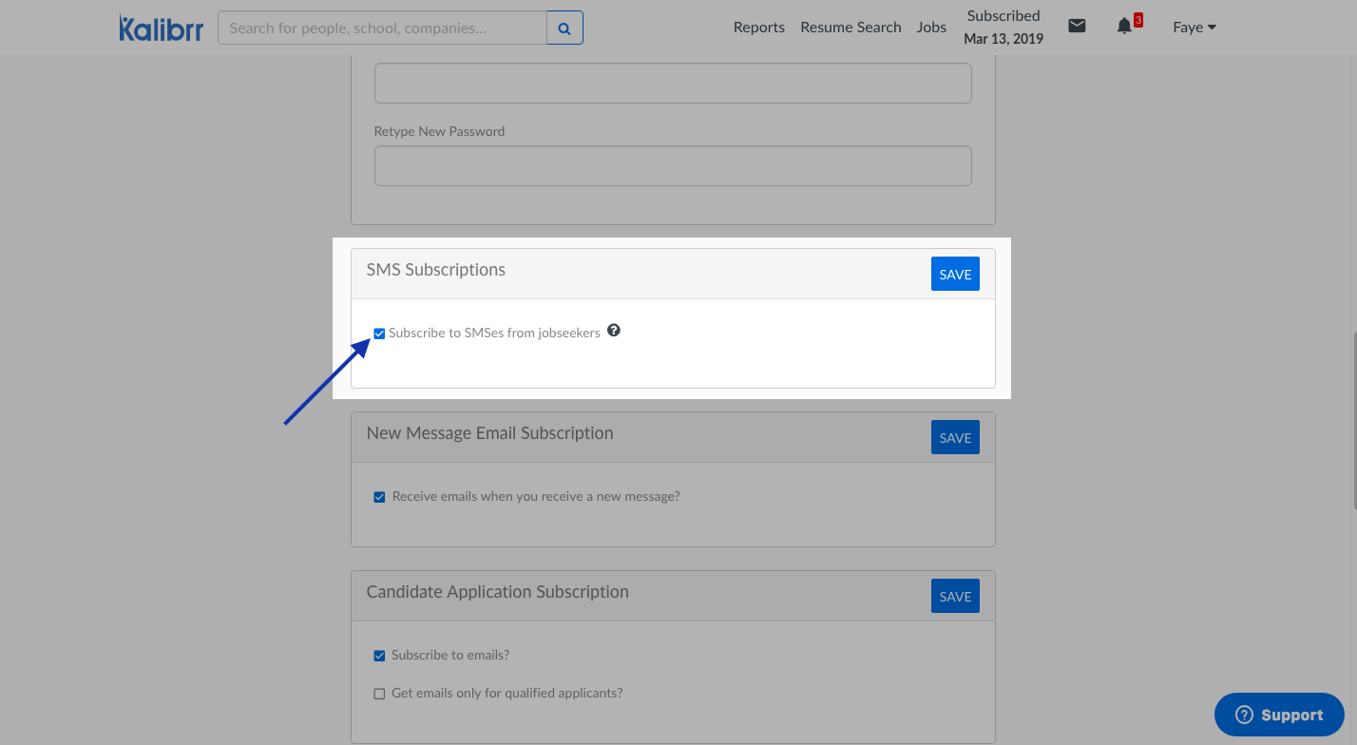
Task: Expand the Faye user dropdown
Action: click(x=1194, y=28)
